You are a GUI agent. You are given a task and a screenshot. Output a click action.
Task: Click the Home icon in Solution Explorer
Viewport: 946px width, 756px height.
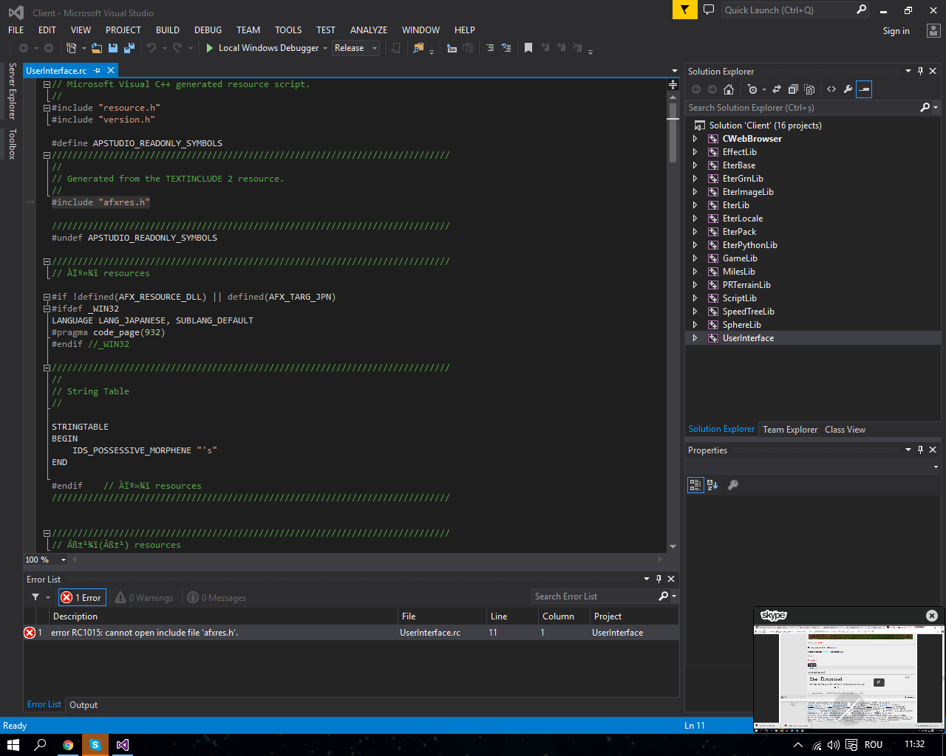[729, 89]
